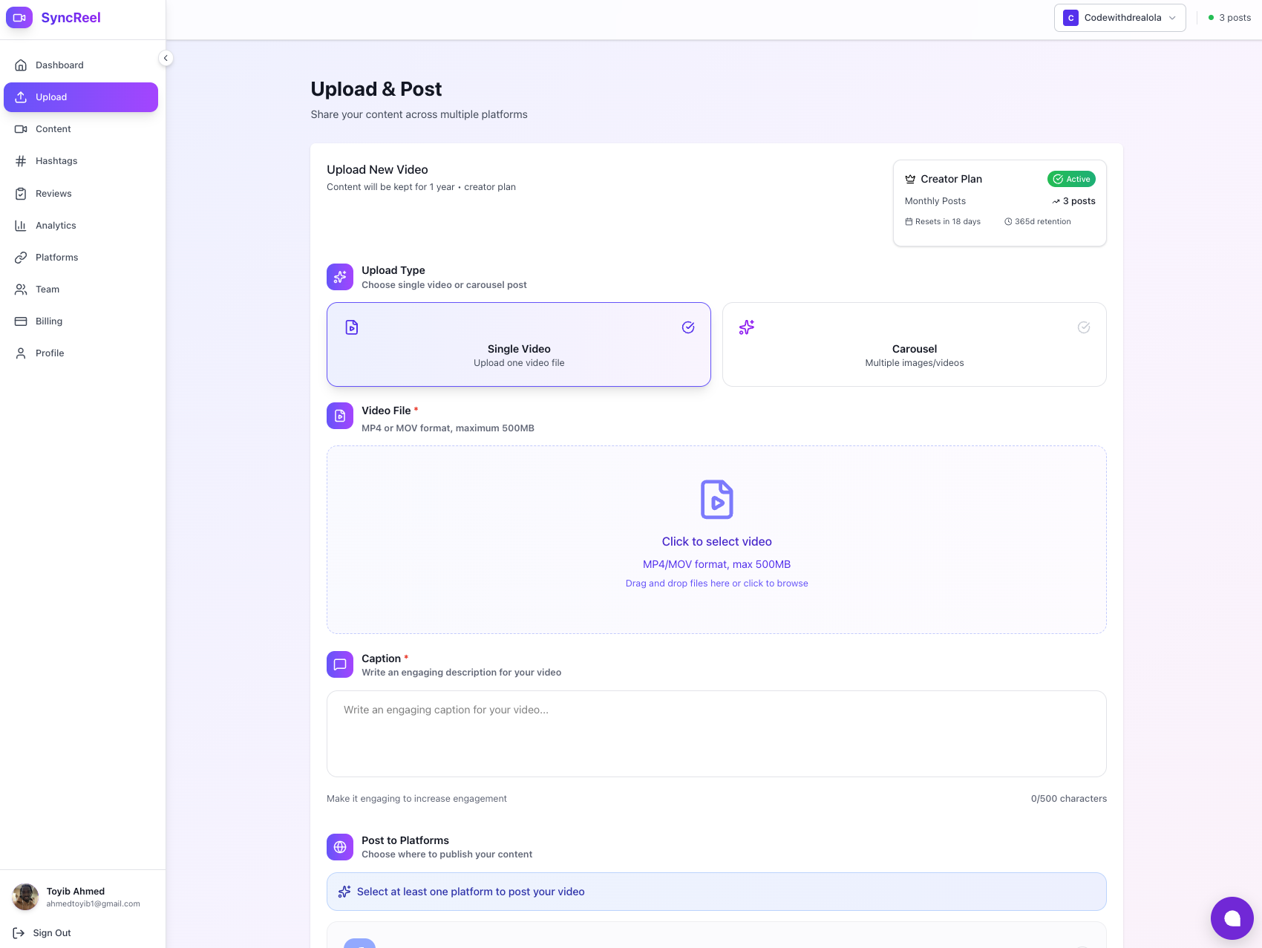Screen dimensions: 1262x948
Task: Click to select a video file
Action: point(716,540)
